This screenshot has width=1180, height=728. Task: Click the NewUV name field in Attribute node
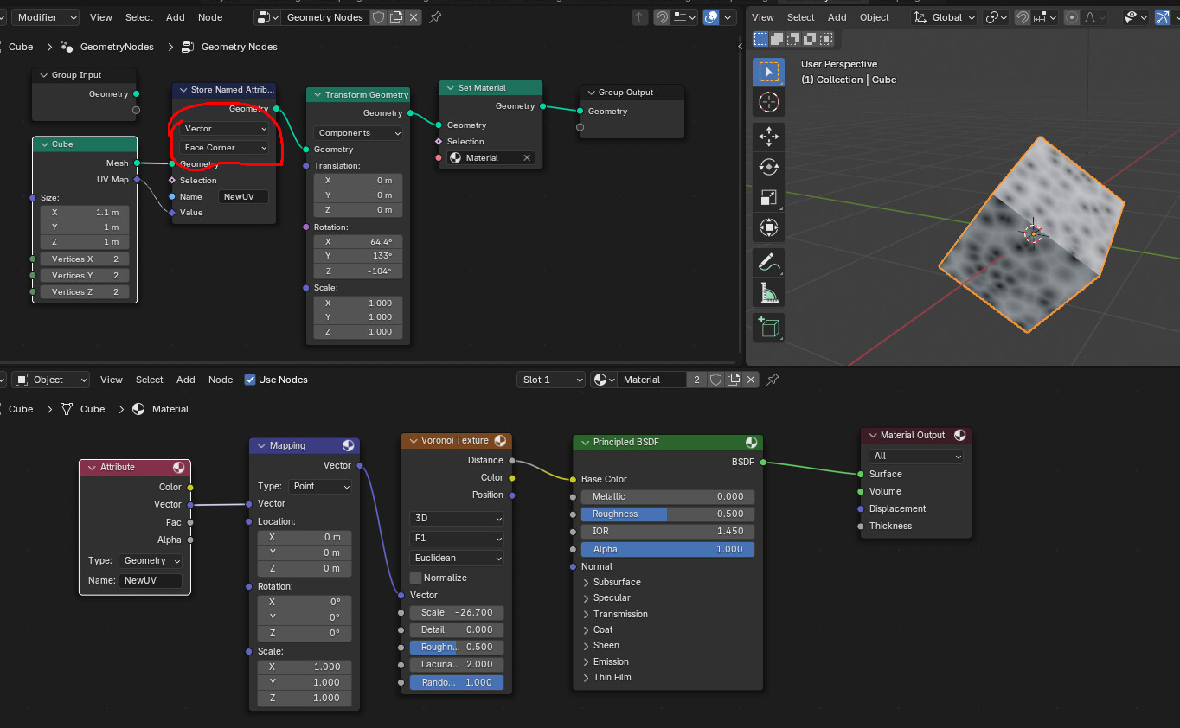coord(151,581)
